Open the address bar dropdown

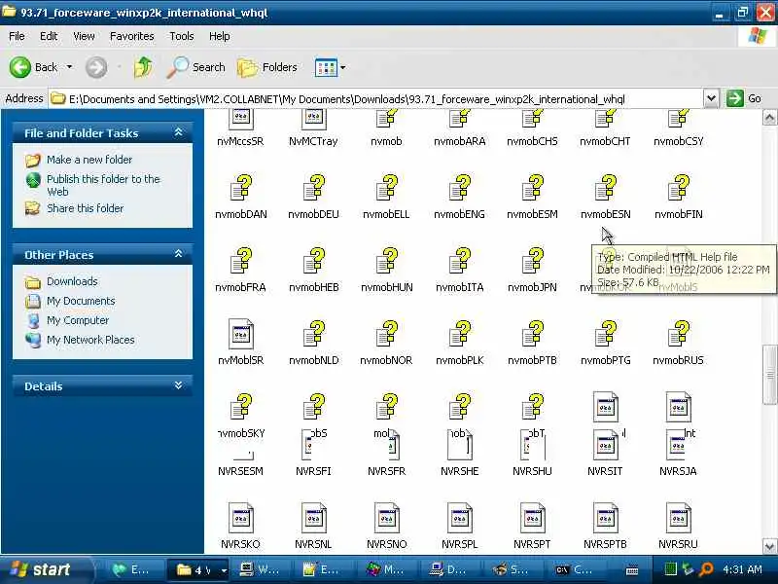[x=711, y=99]
